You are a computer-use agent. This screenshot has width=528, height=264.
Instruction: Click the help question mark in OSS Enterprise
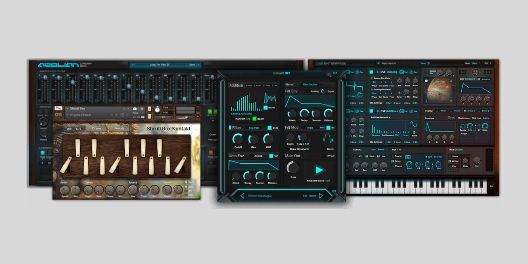[x=491, y=63]
